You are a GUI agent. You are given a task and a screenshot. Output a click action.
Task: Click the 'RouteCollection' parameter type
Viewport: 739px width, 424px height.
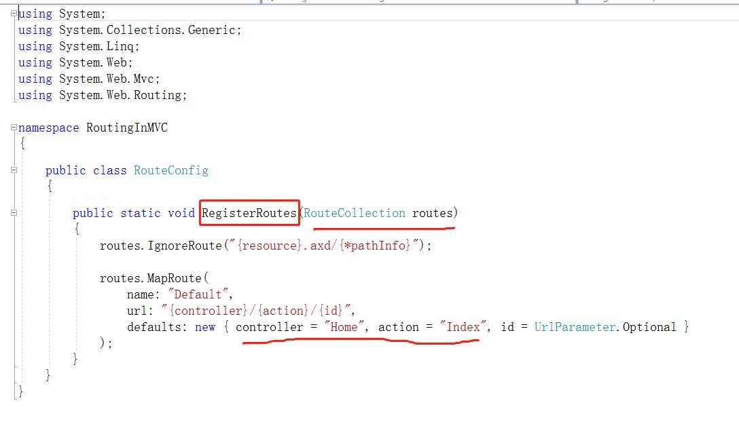[x=355, y=213]
